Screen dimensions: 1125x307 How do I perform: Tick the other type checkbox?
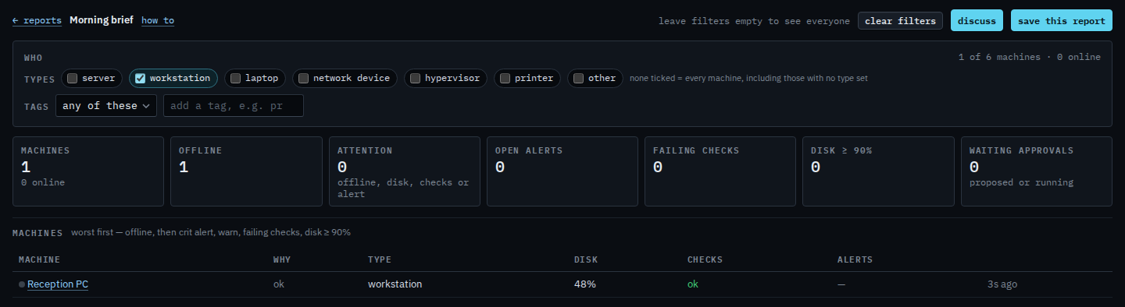pyautogui.click(x=579, y=78)
